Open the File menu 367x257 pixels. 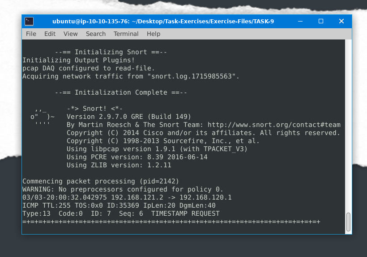(31, 34)
